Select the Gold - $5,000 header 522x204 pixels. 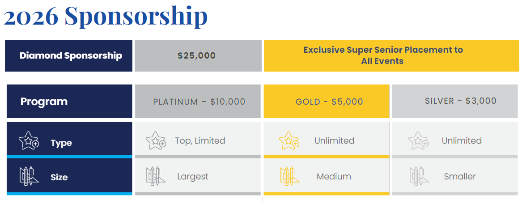[x=329, y=102]
